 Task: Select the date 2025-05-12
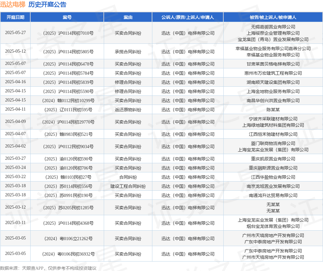(15, 51)
